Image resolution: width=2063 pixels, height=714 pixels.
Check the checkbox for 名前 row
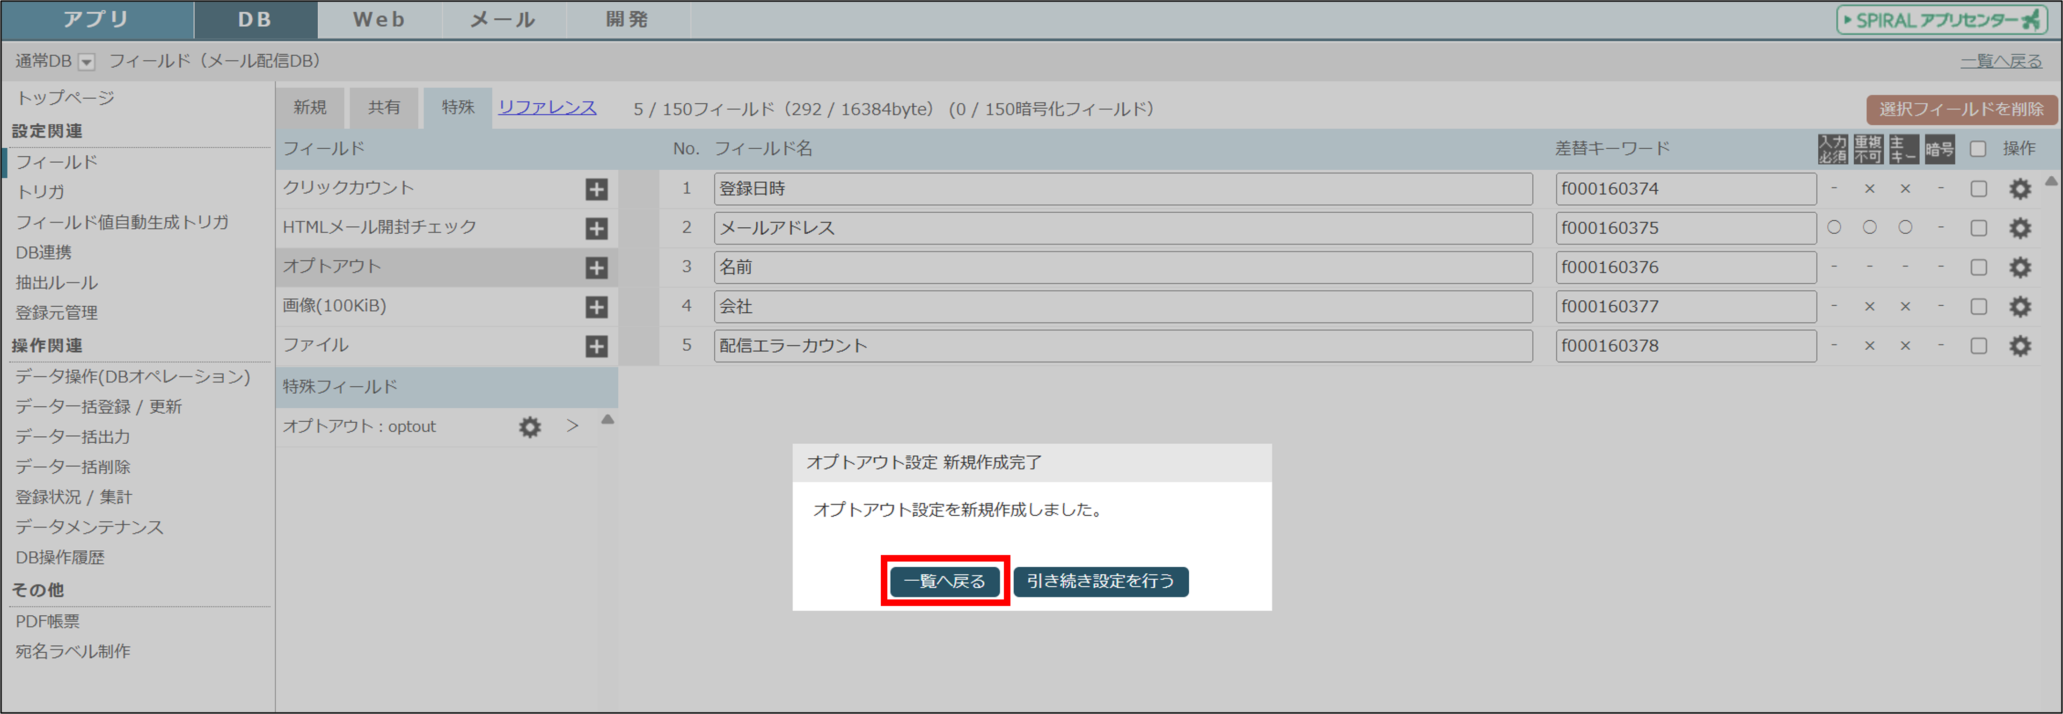pyautogui.click(x=1978, y=267)
